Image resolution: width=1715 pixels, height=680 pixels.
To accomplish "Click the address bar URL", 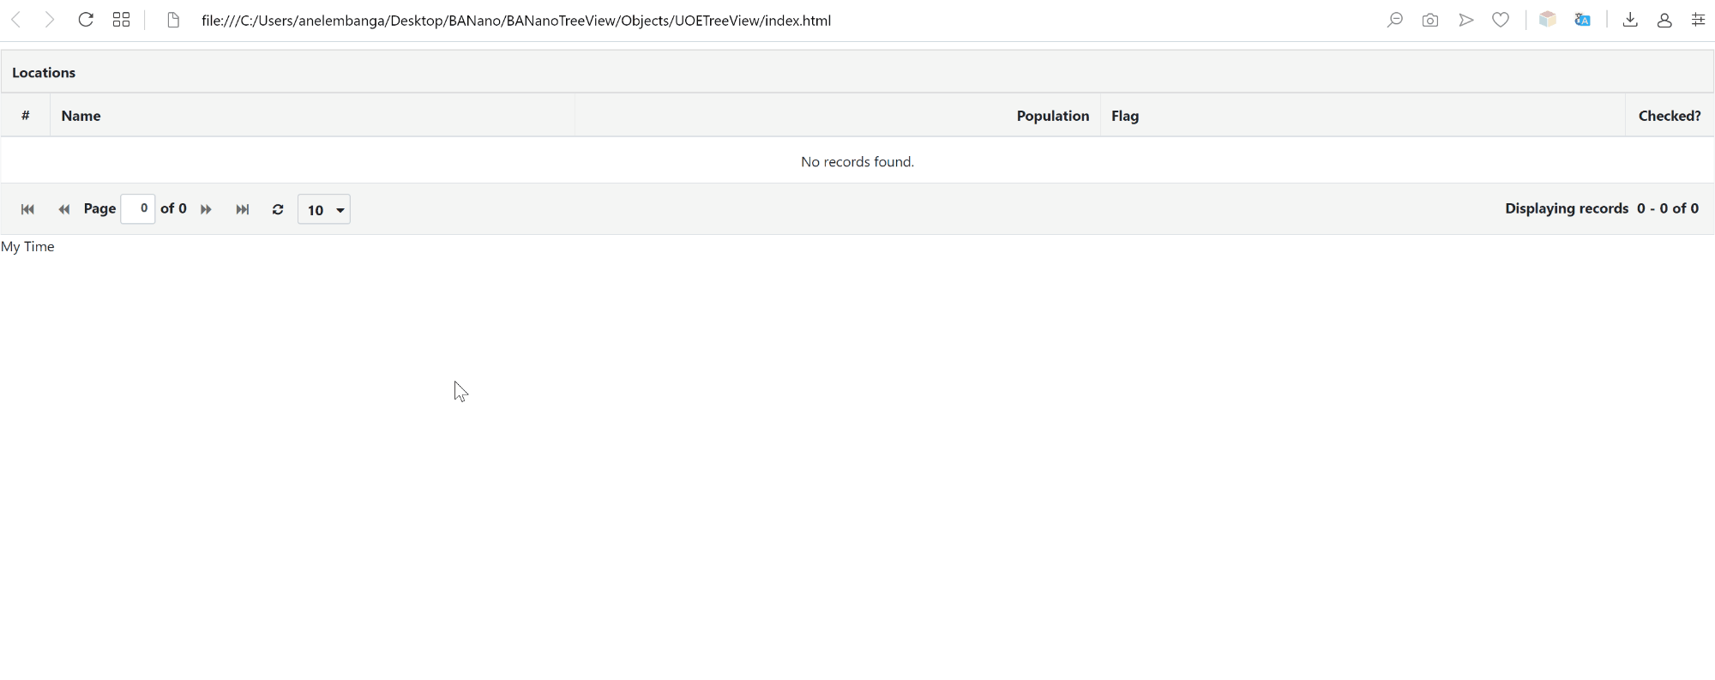I will click(516, 21).
